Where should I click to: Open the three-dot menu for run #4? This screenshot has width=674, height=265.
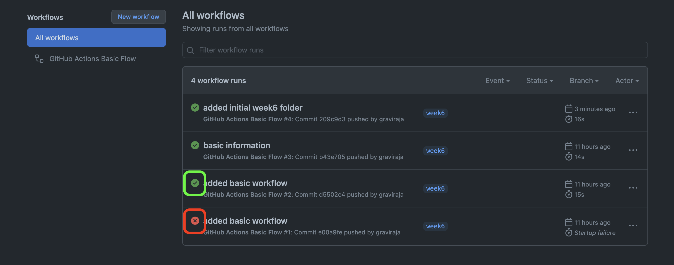633,113
